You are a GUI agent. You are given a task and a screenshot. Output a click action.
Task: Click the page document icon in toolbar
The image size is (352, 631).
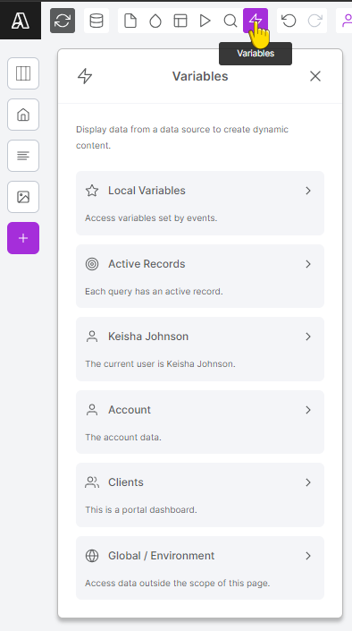[x=130, y=21]
